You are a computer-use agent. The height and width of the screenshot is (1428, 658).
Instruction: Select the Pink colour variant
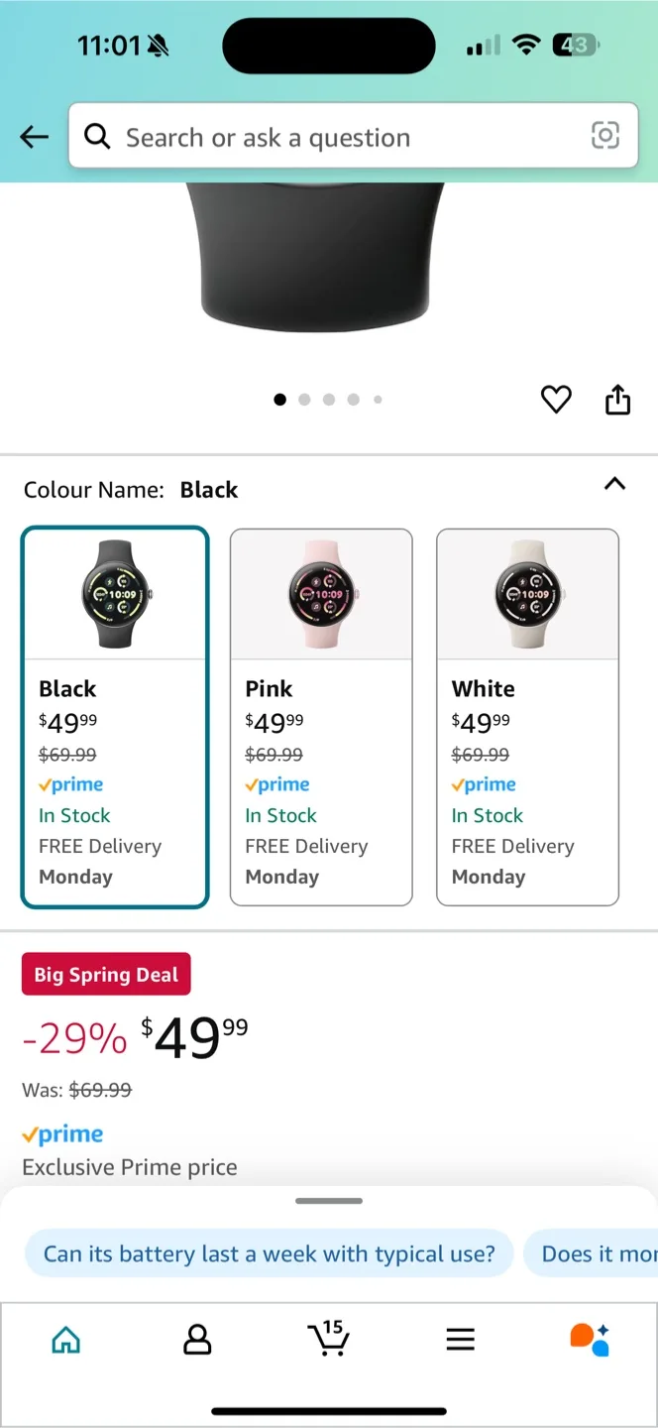(321, 716)
